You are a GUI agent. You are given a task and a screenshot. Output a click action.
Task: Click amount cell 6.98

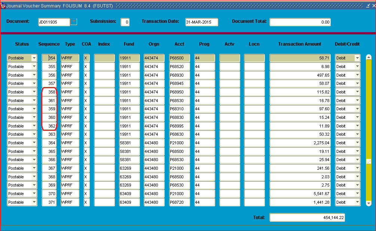[300, 67]
